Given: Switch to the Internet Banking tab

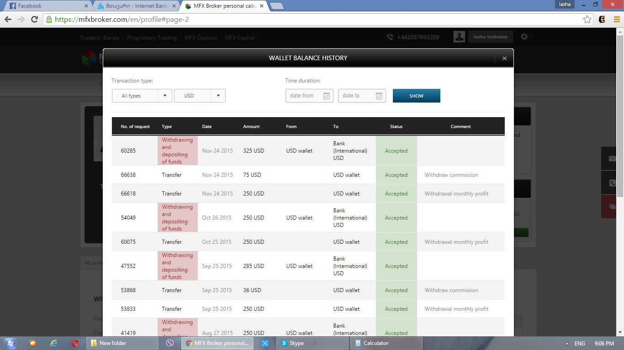Looking at the screenshot, I should 136,6.
